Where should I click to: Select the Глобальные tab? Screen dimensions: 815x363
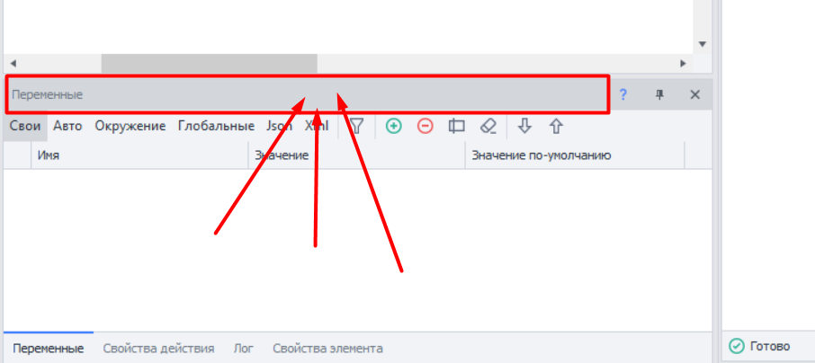216,126
